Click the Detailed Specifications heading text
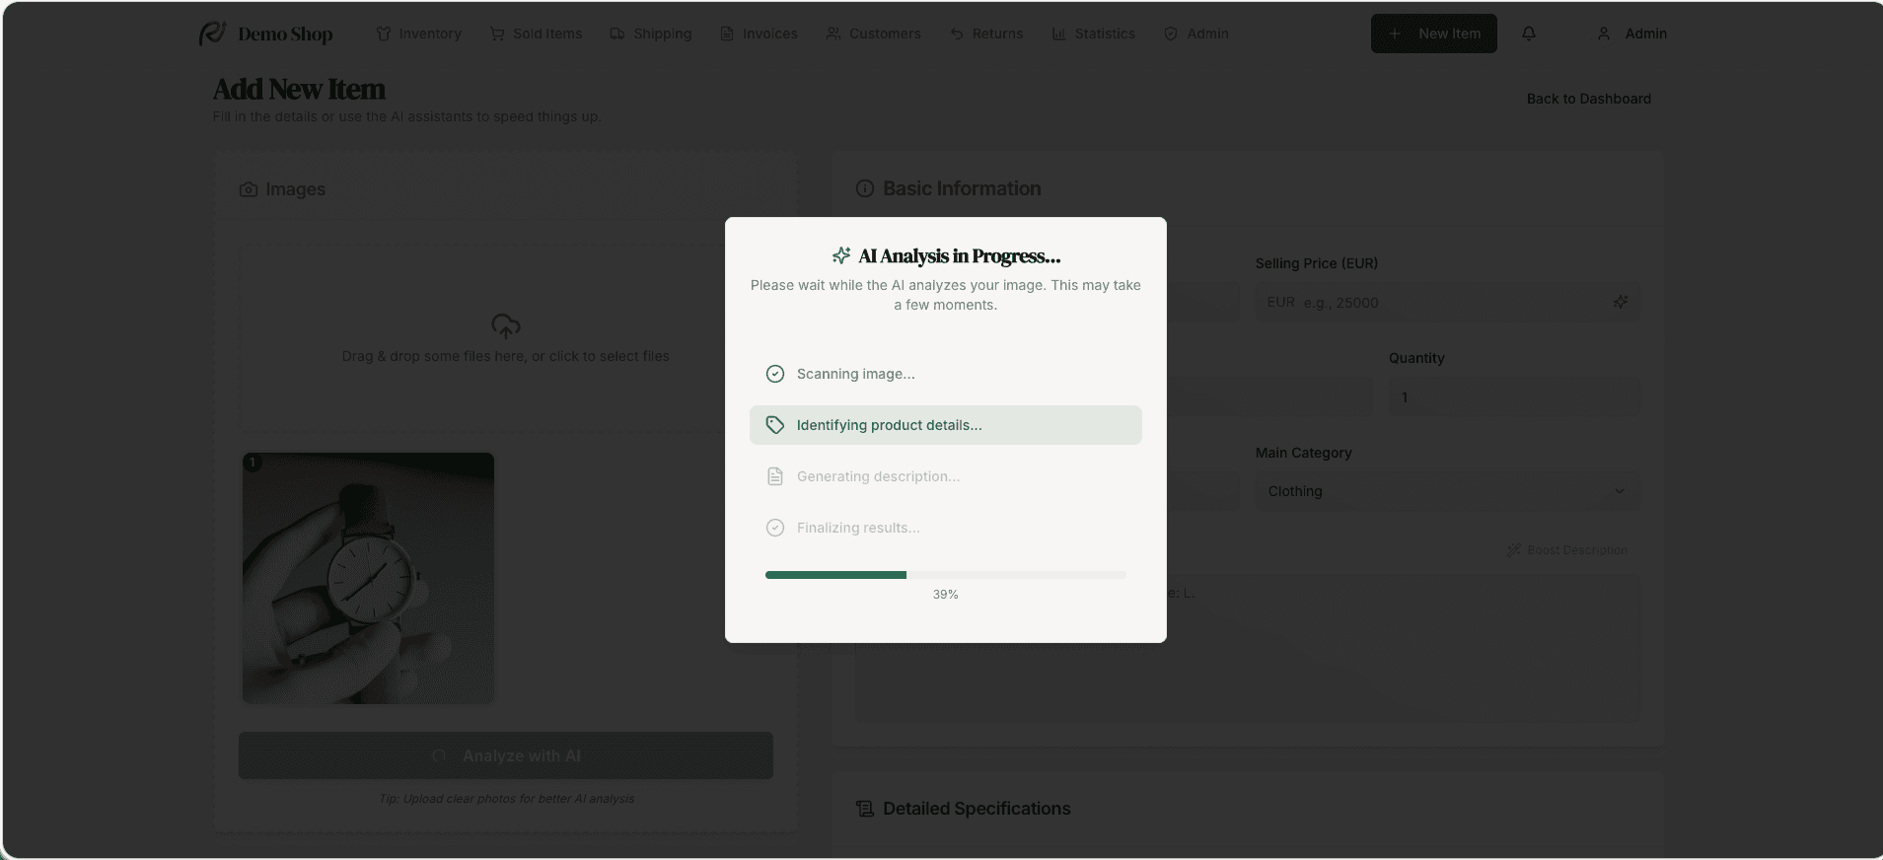The width and height of the screenshot is (1883, 860). pyautogui.click(x=977, y=809)
